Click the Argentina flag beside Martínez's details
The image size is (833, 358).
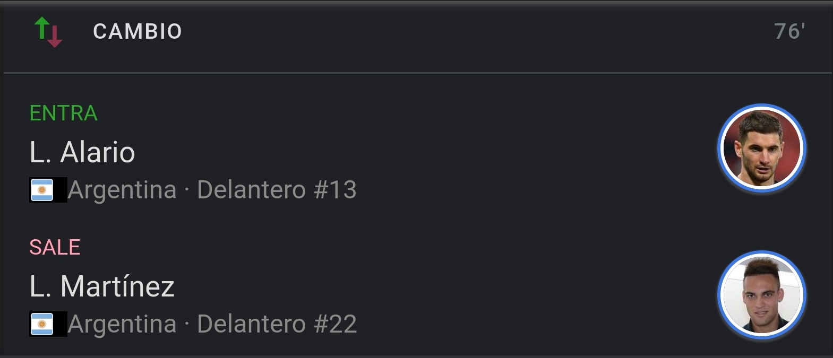(x=42, y=324)
